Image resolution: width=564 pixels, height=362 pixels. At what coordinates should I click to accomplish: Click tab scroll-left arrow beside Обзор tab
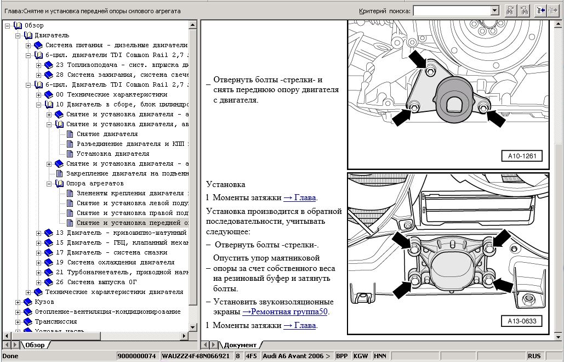click(x=7, y=345)
